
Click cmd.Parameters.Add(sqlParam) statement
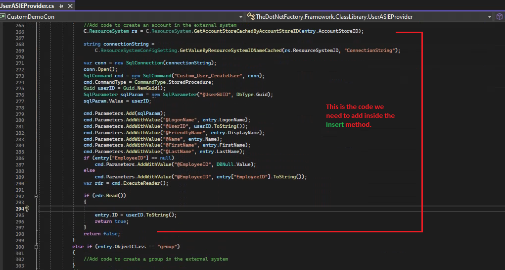[x=124, y=113]
